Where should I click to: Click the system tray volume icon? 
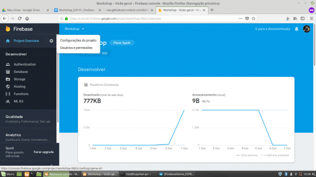(313, 174)
